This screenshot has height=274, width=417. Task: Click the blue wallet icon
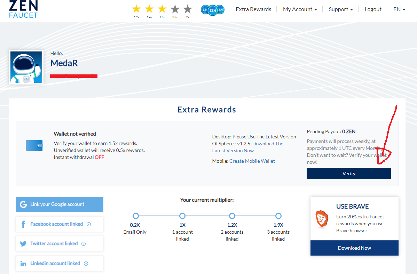pos(34,146)
